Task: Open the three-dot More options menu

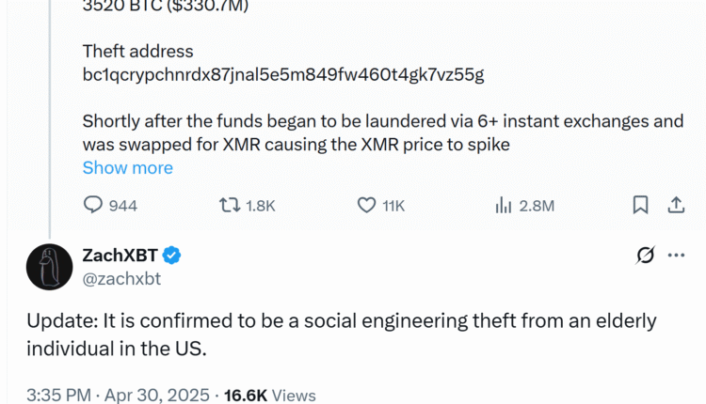Action: click(676, 255)
